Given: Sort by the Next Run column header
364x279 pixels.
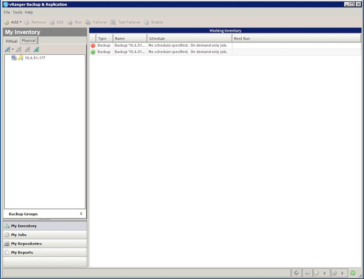Looking at the screenshot, I should [x=297, y=38].
